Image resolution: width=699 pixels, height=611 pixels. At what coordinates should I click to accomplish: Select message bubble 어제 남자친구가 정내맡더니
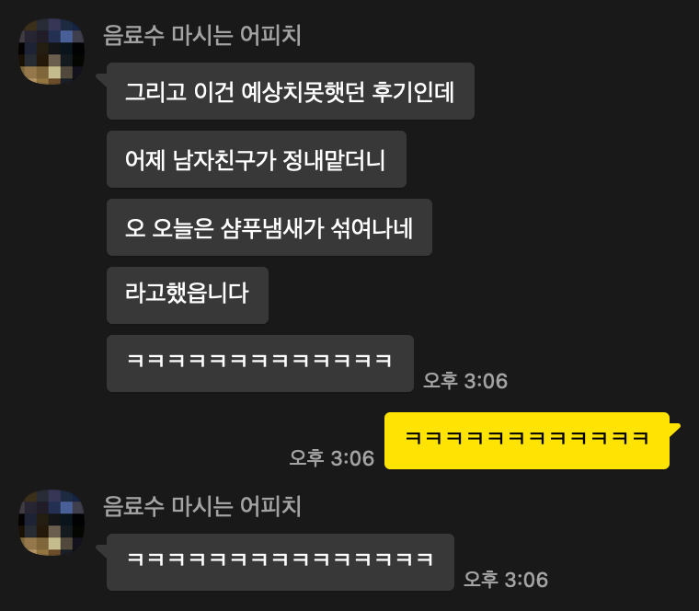(257, 159)
